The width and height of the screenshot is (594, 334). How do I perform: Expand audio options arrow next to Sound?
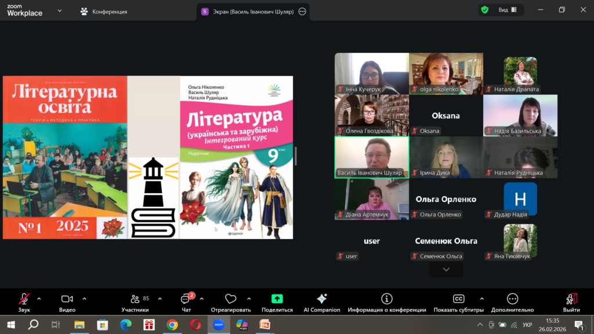point(39,299)
